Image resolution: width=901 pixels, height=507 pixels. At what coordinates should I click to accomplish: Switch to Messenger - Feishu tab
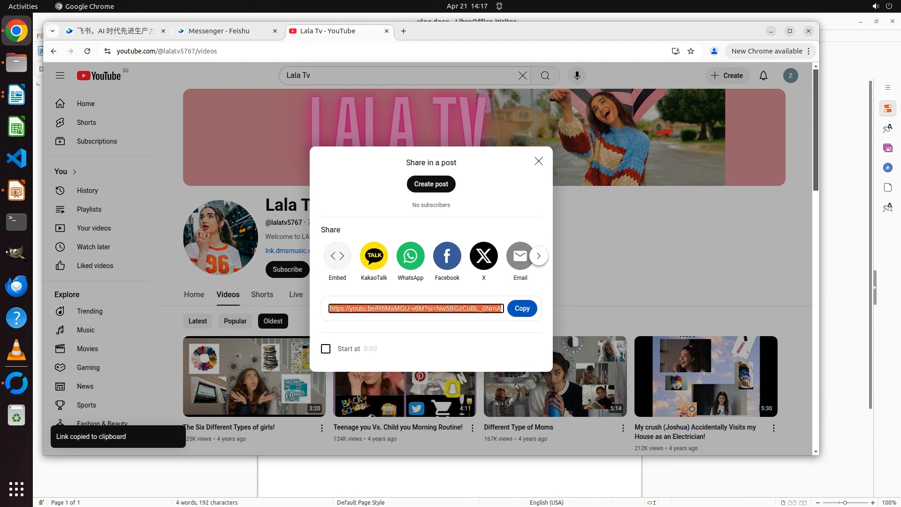tap(219, 31)
